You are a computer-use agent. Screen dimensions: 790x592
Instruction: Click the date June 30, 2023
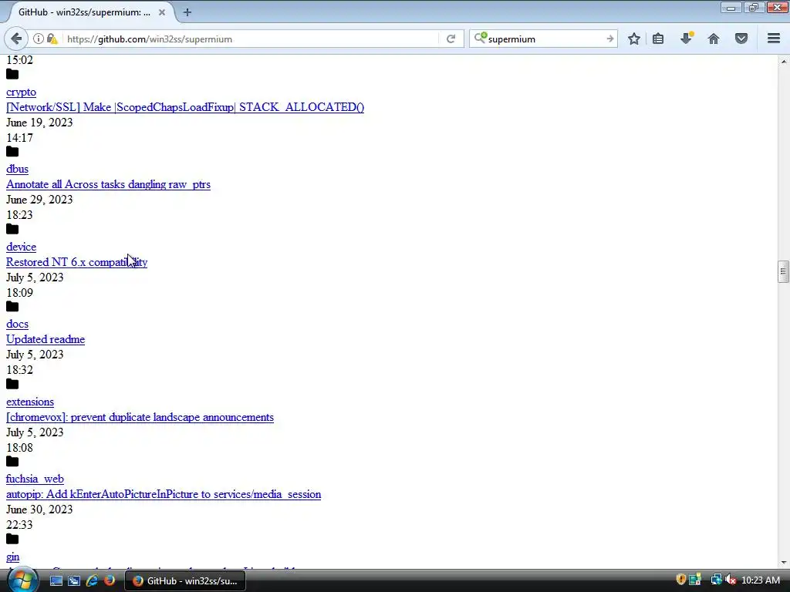point(39,510)
